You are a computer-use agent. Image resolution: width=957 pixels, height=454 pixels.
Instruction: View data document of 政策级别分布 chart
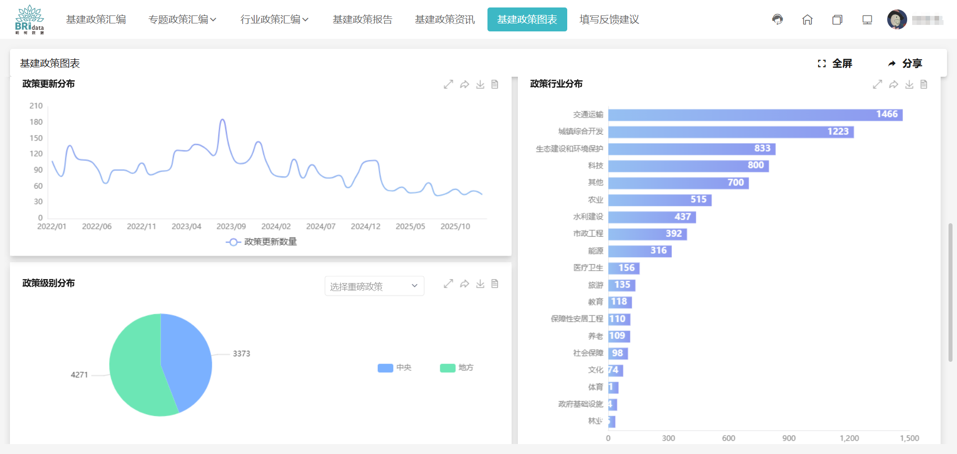pos(495,284)
